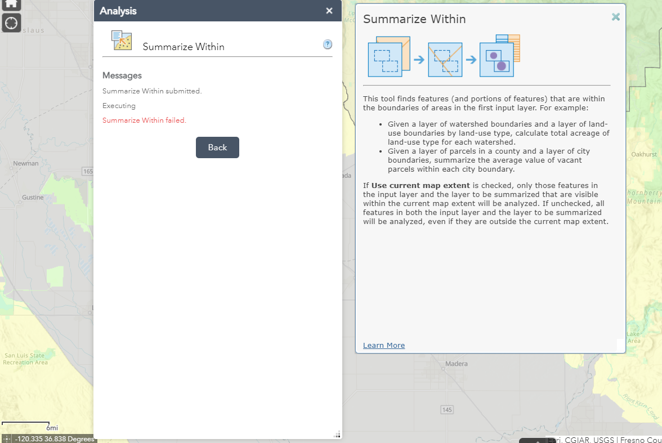
Task: Click the Summarize Within workflow illustration
Action: 444,56
